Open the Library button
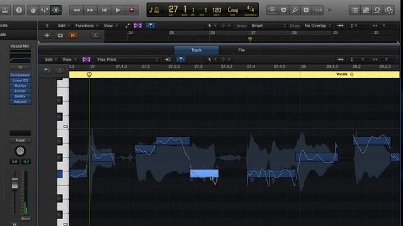The image size is (403, 226). (x=5, y=10)
